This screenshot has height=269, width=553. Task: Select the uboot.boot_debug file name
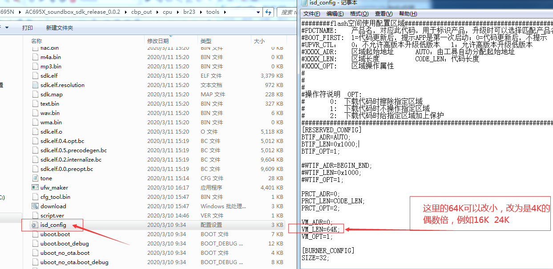pyautogui.click(x=65, y=244)
